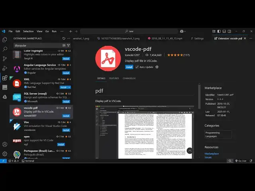
Task: Open the extensions filter funnel
Action: coord(69,45)
